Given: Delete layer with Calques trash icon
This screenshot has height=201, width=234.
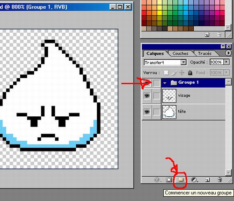Looking at the screenshot, I should tap(219, 180).
